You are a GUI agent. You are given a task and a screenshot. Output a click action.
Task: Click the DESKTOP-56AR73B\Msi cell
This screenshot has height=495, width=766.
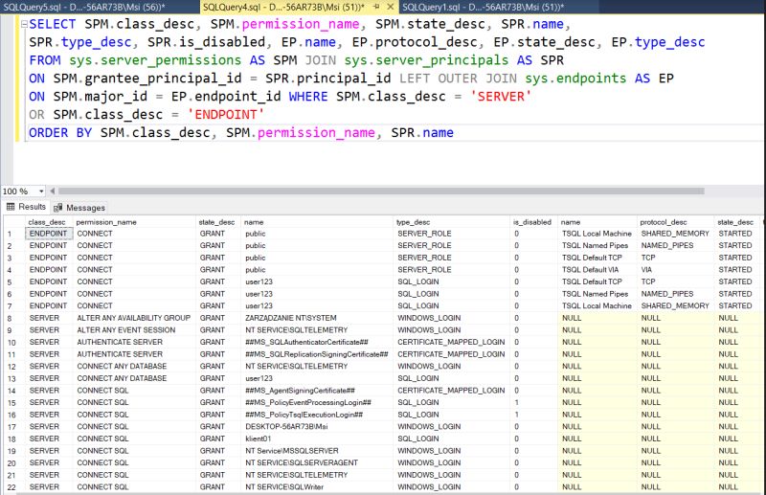pos(317,427)
